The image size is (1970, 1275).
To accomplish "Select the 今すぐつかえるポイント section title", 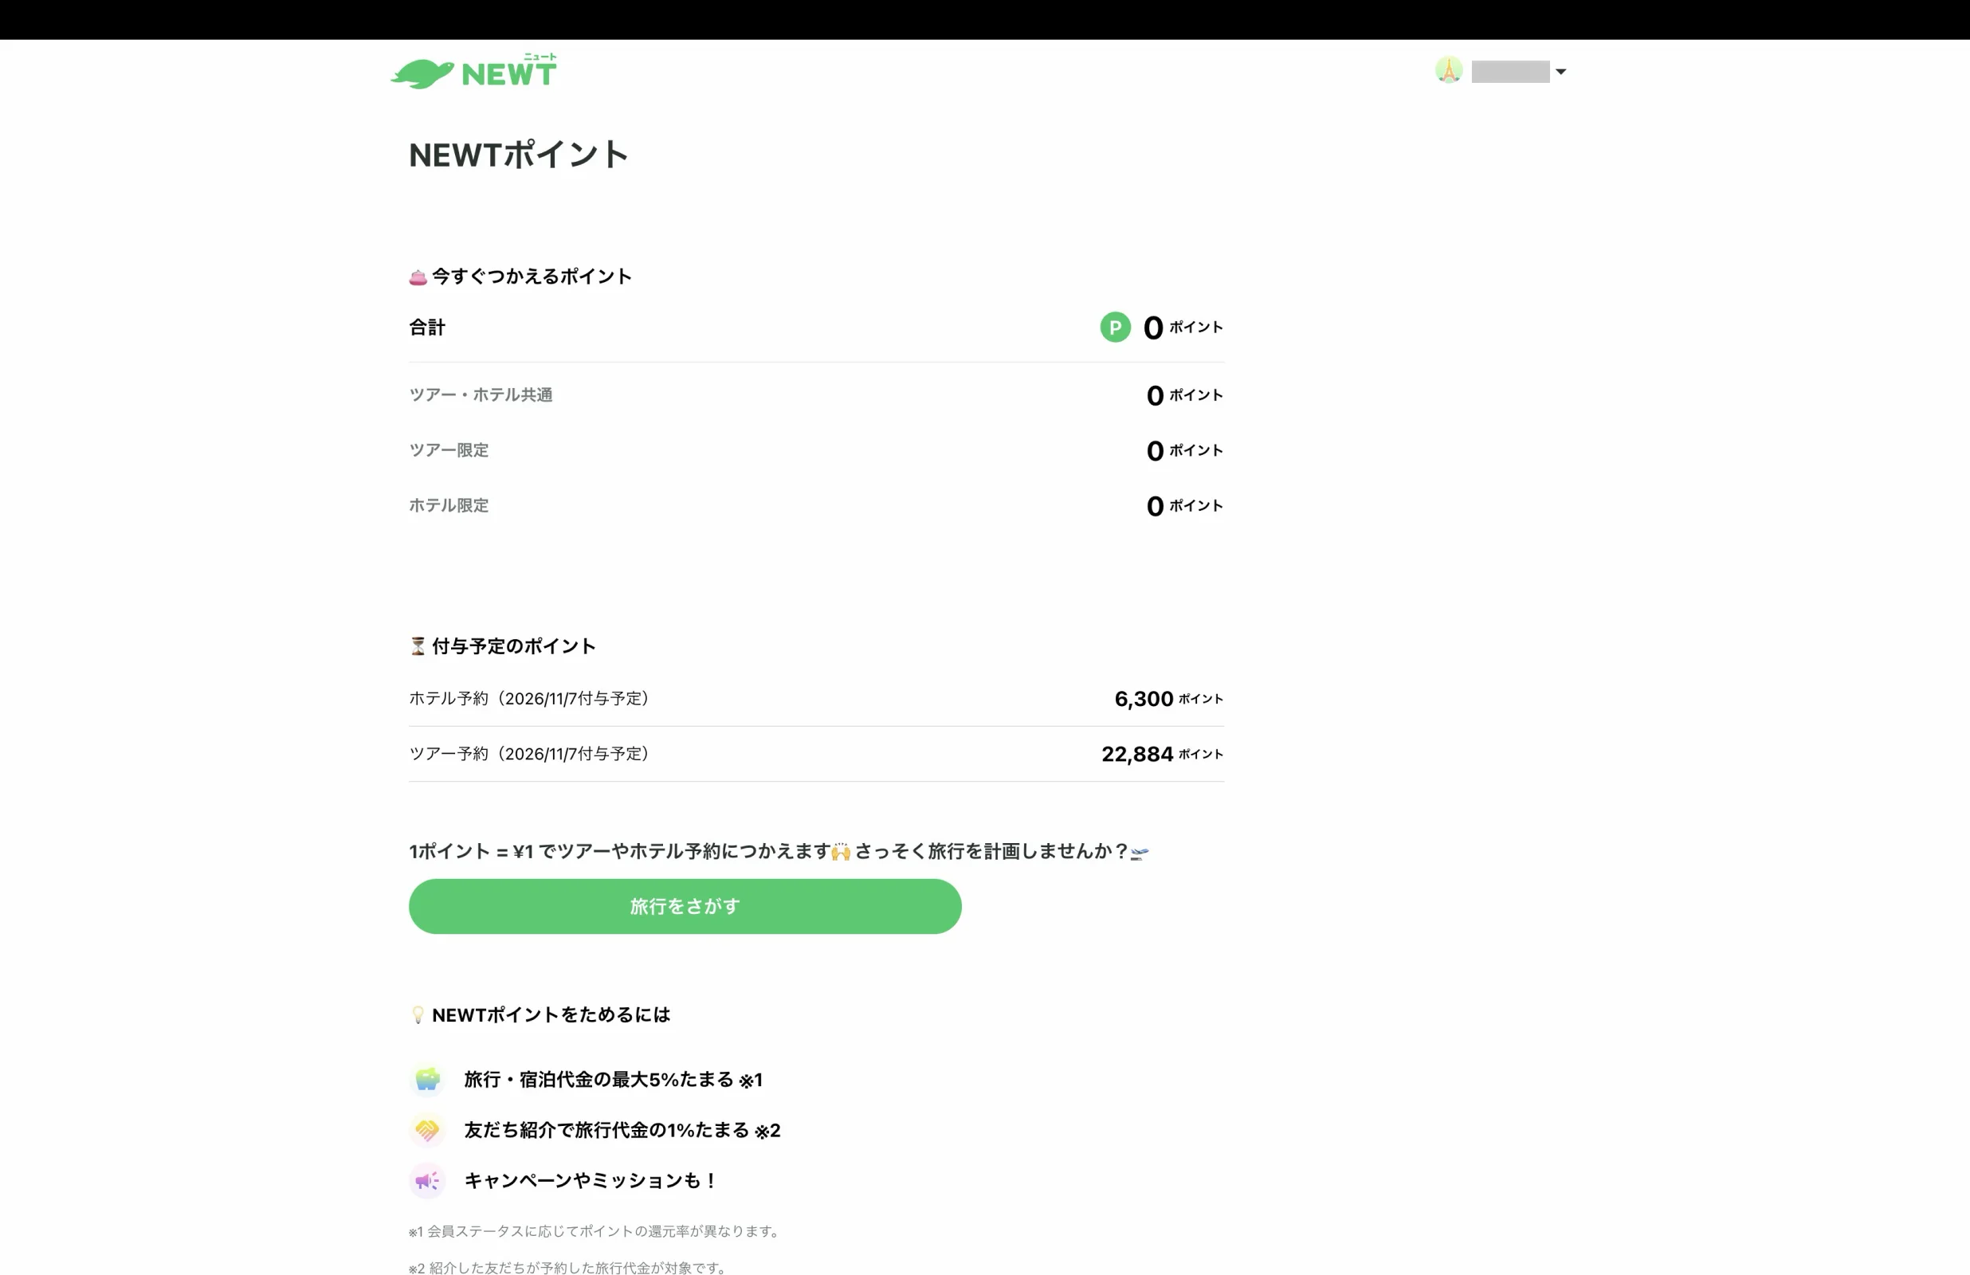I will tap(532, 277).
